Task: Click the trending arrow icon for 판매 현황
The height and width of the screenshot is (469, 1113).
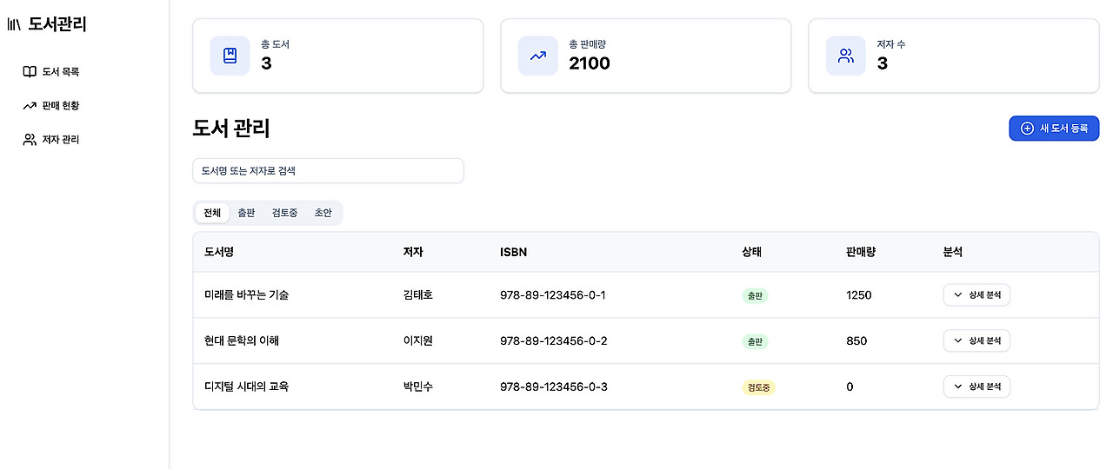Action: pyautogui.click(x=30, y=106)
